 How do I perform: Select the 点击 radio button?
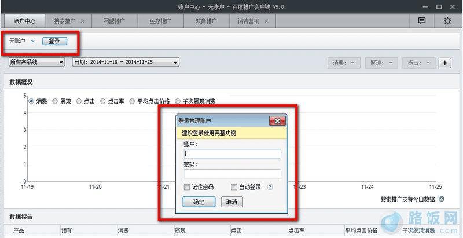(79, 101)
